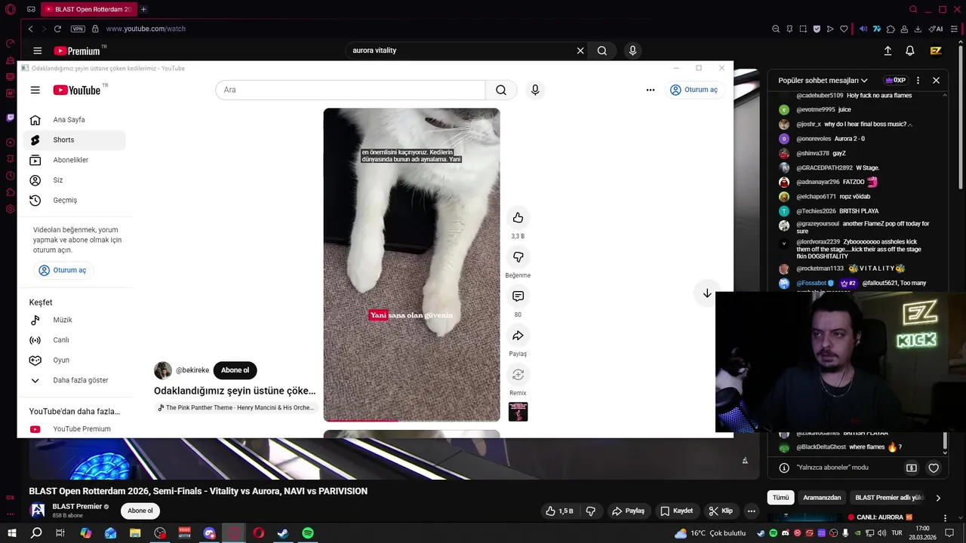Open the three-dot settings menu beside Oturum aç

[x=651, y=90]
